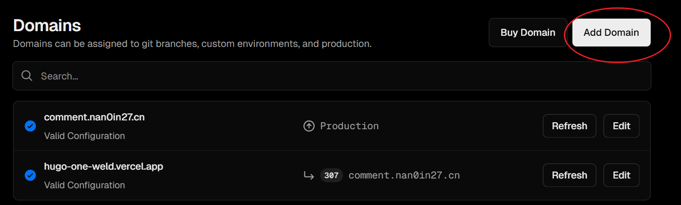Click the Add Domain button
This screenshot has width=681, height=205.
(611, 33)
